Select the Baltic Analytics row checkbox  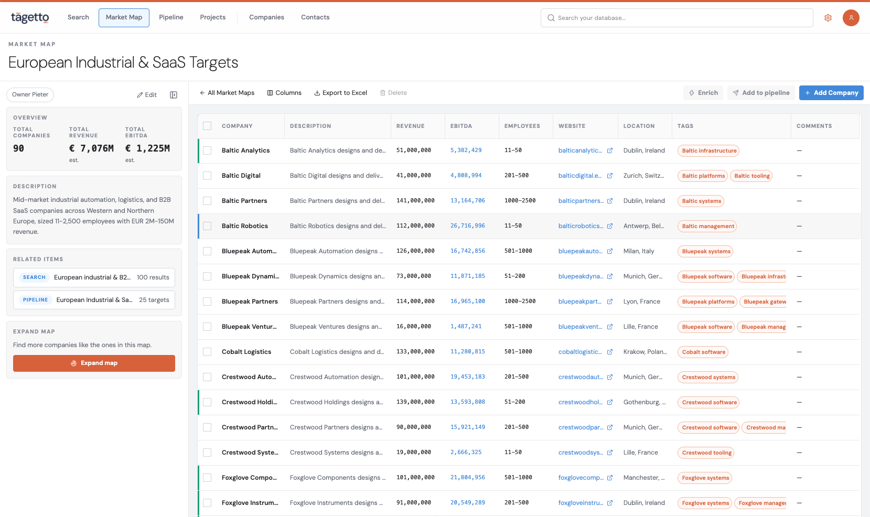(207, 150)
